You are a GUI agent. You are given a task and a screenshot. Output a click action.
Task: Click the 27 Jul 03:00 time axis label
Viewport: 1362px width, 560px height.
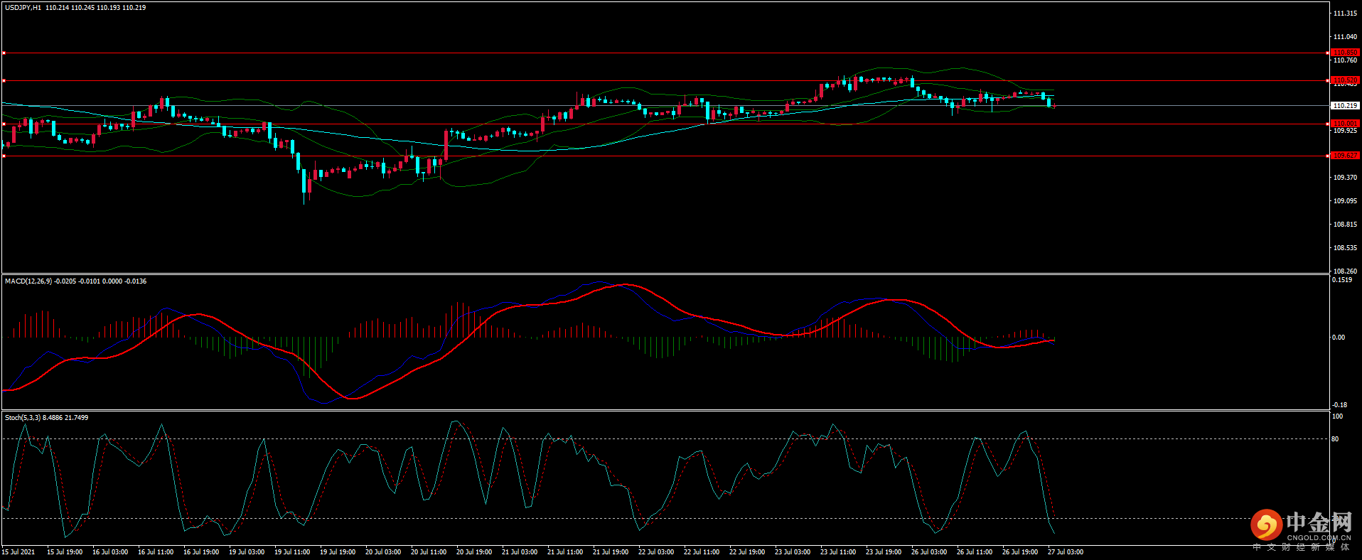coord(1065,552)
